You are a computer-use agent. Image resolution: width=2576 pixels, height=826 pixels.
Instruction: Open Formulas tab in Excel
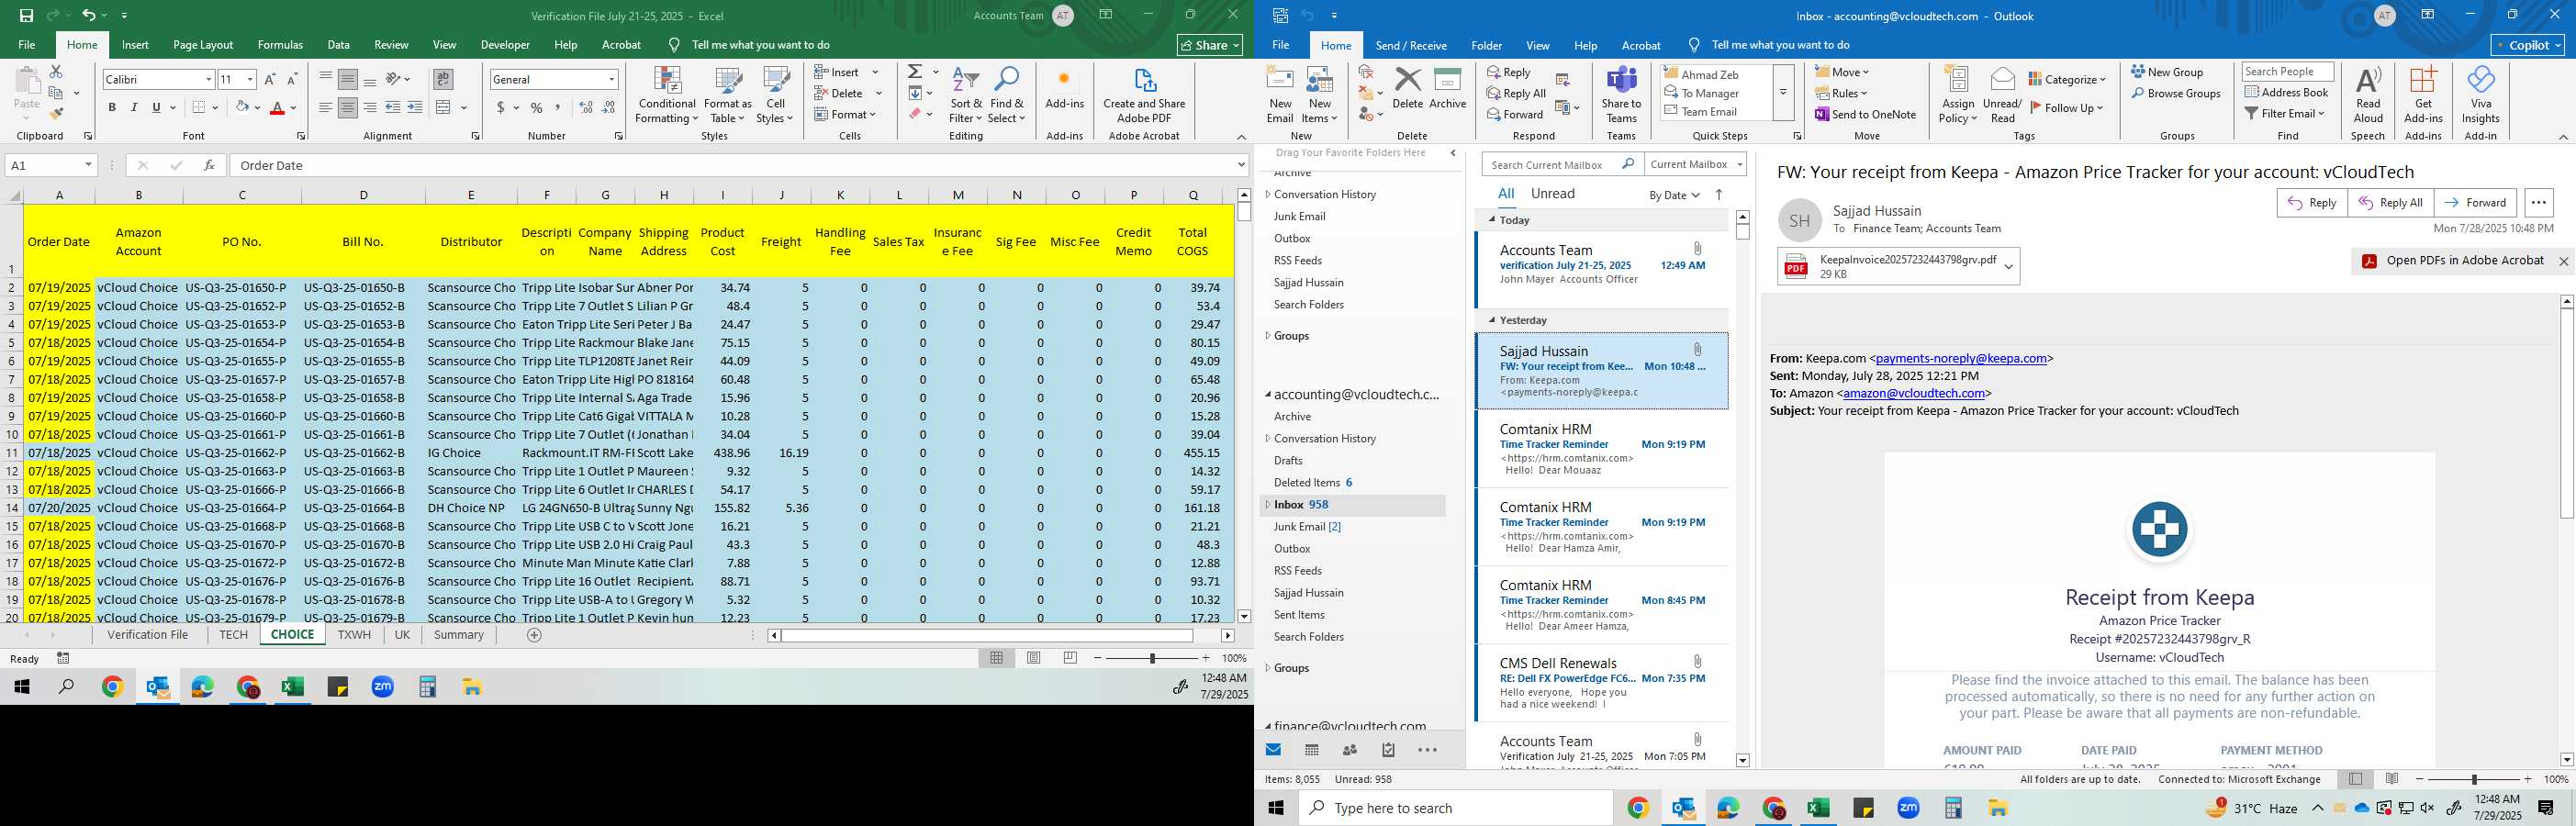coord(280,45)
